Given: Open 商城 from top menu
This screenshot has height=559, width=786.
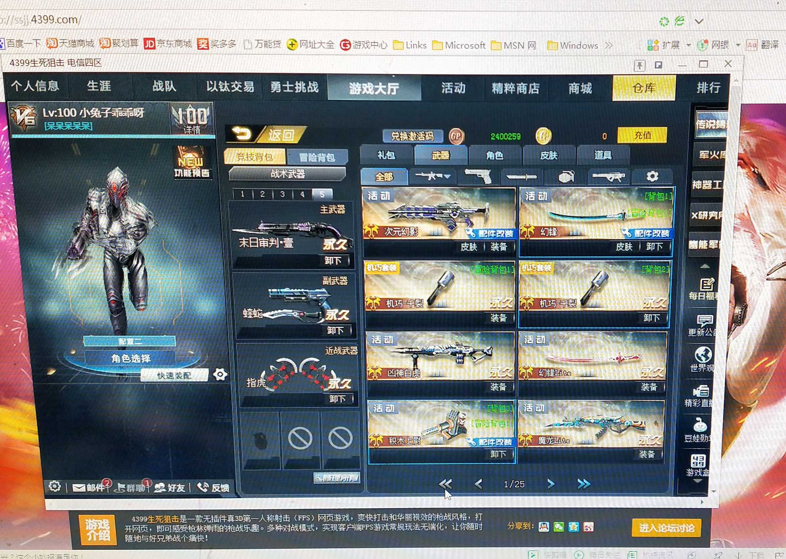Looking at the screenshot, I should coord(580,88).
